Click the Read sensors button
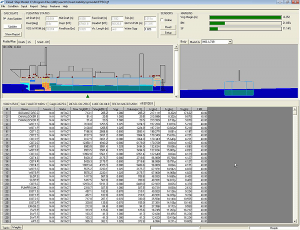The width and height of the screenshot is (300, 230). (168, 26)
